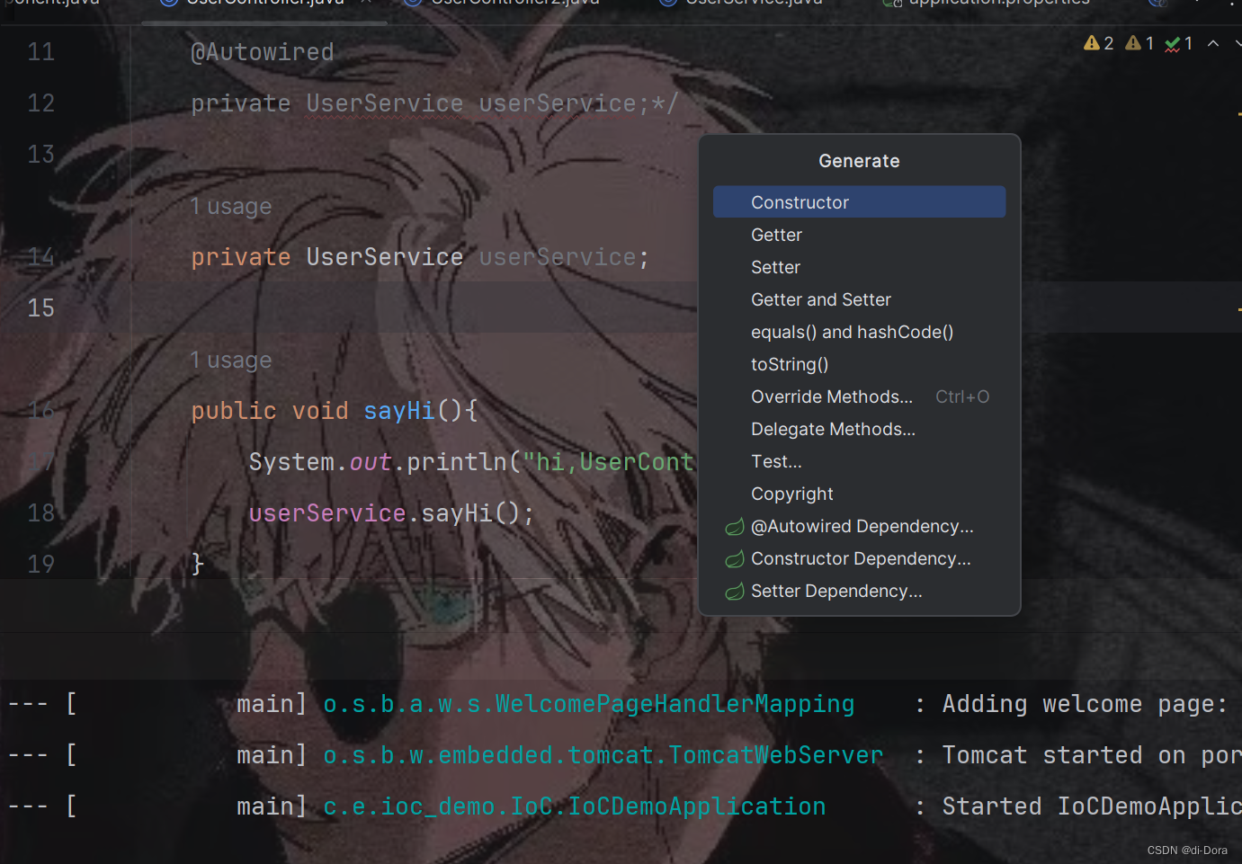Choose Setter Dependency... entry
The width and height of the screenshot is (1242, 864).
tap(859, 591)
